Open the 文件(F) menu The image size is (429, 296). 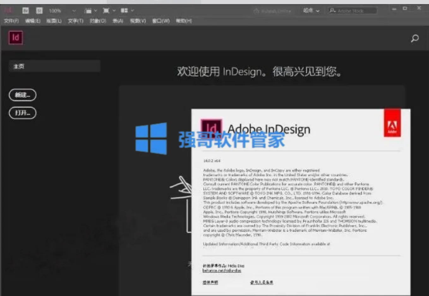pos(11,21)
